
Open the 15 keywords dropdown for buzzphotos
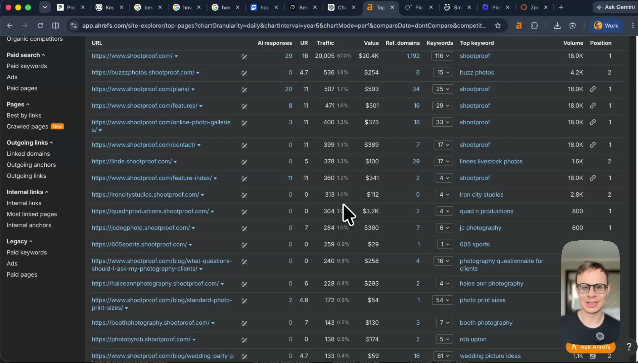(443, 72)
